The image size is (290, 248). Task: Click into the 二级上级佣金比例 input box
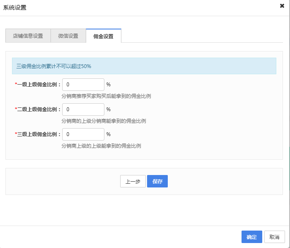83,109
